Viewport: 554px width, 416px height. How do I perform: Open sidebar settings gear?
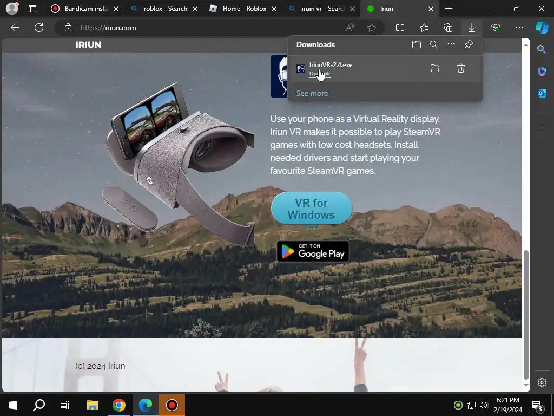542,382
